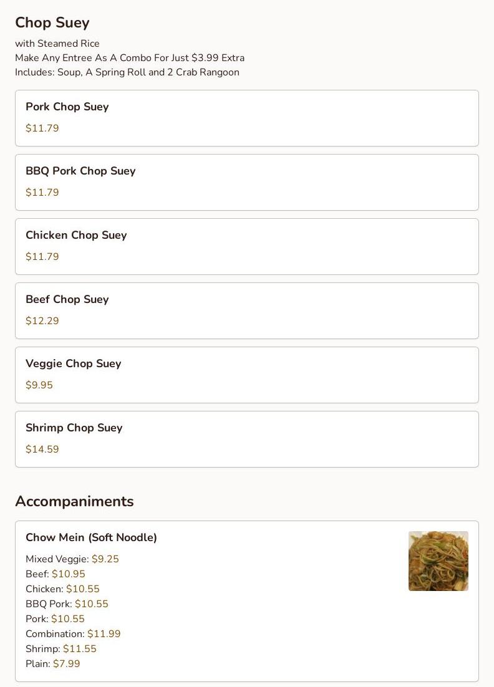The image size is (494, 687).
Task: Click the Accompaniments section heading
Action: pyautogui.click(x=74, y=501)
